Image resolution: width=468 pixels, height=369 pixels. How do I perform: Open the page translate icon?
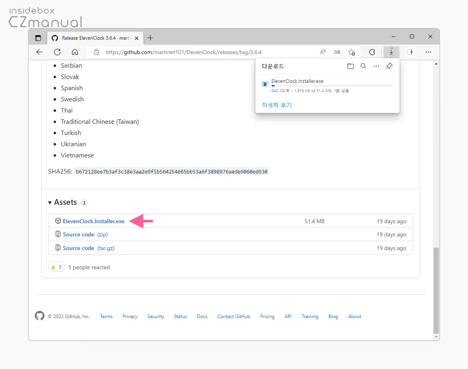pyautogui.click(x=337, y=52)
